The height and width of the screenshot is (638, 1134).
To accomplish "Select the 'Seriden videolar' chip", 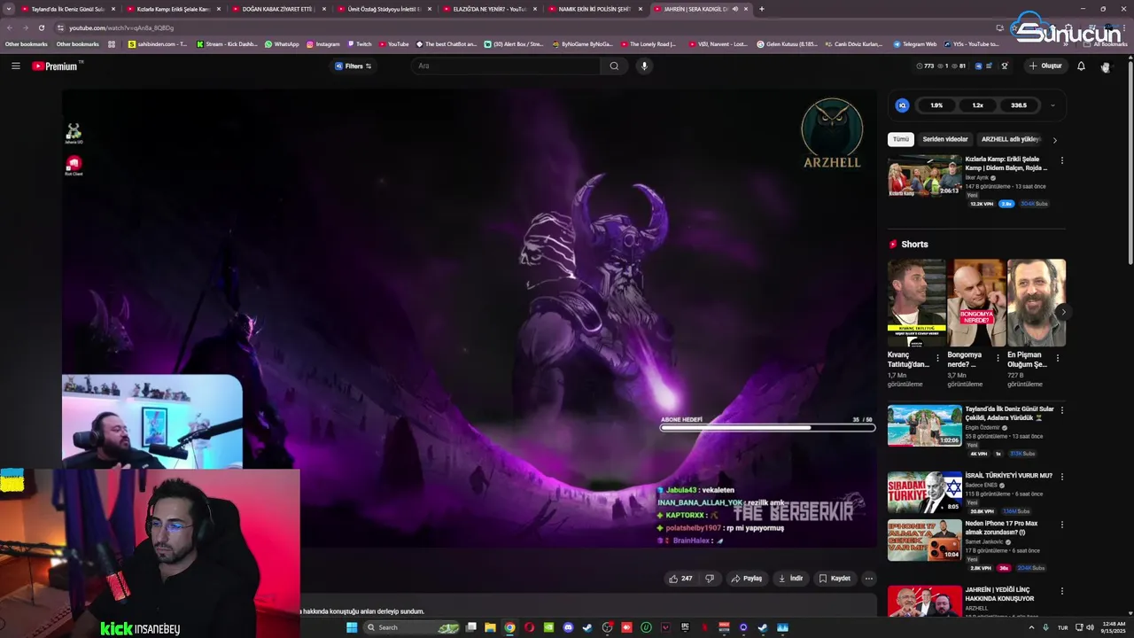I will click(945, 139).
